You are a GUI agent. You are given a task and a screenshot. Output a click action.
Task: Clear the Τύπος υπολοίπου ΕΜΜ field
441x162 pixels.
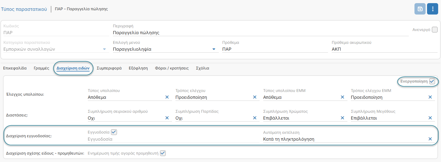pos(342,97)
